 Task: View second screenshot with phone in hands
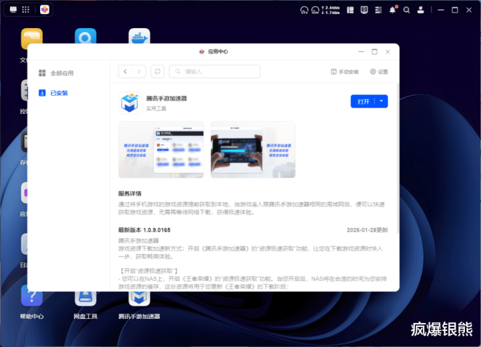coord(253,150)
